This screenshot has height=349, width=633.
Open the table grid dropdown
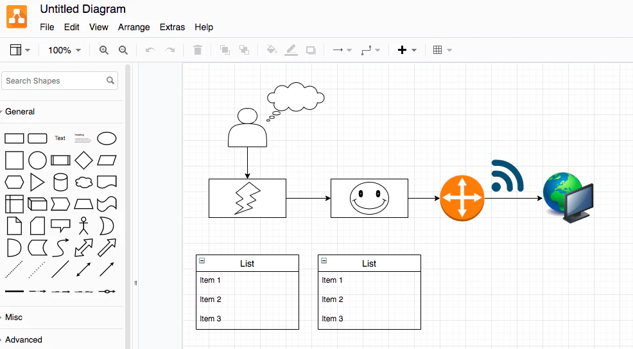coord(442,50)
